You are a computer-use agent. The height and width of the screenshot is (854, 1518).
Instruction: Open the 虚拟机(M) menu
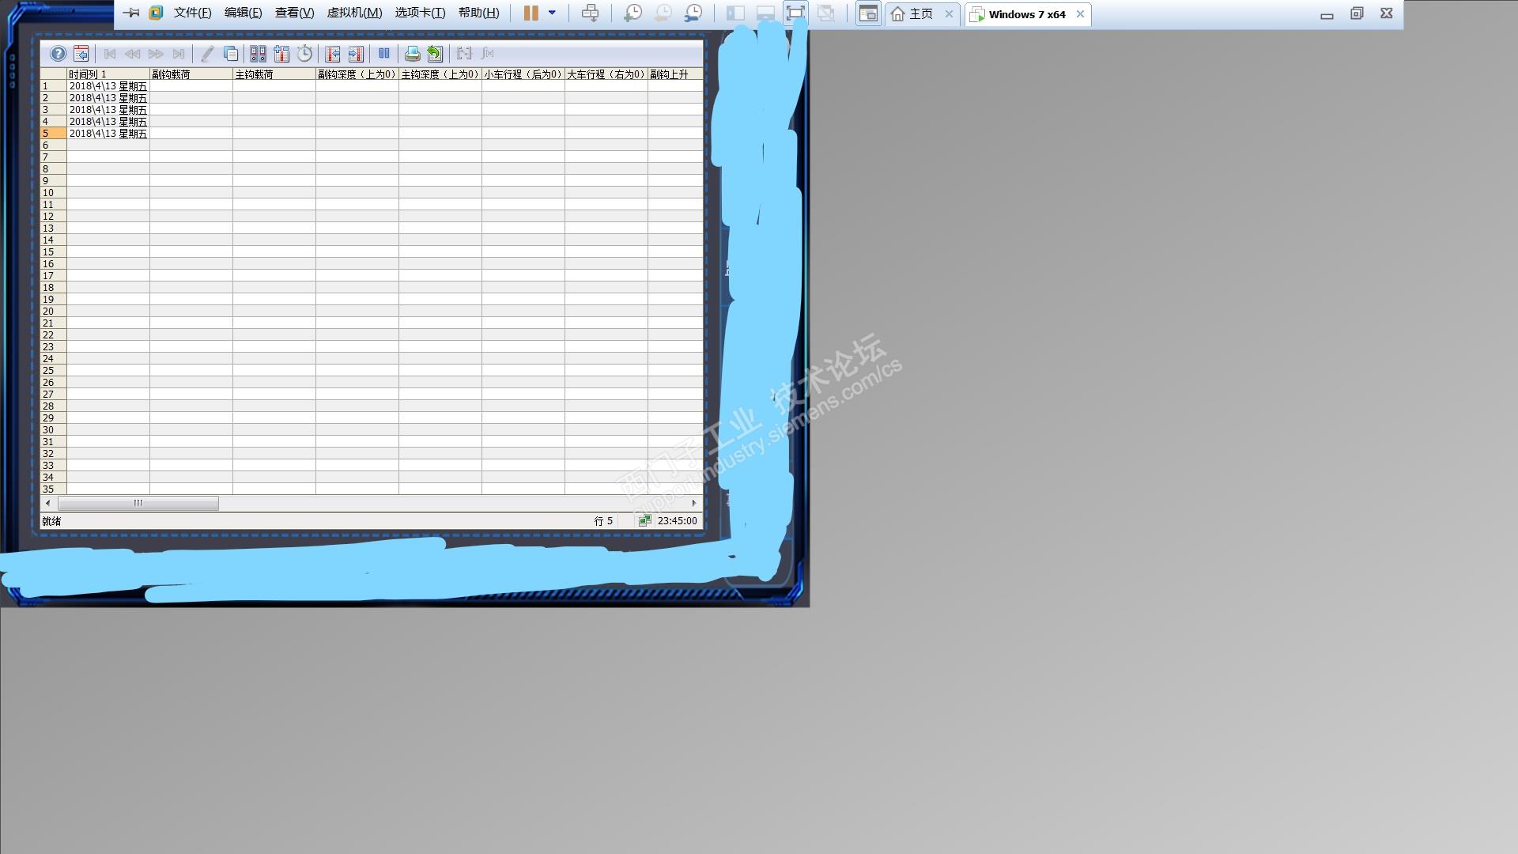pyautogui.click(x=354, y=13)
